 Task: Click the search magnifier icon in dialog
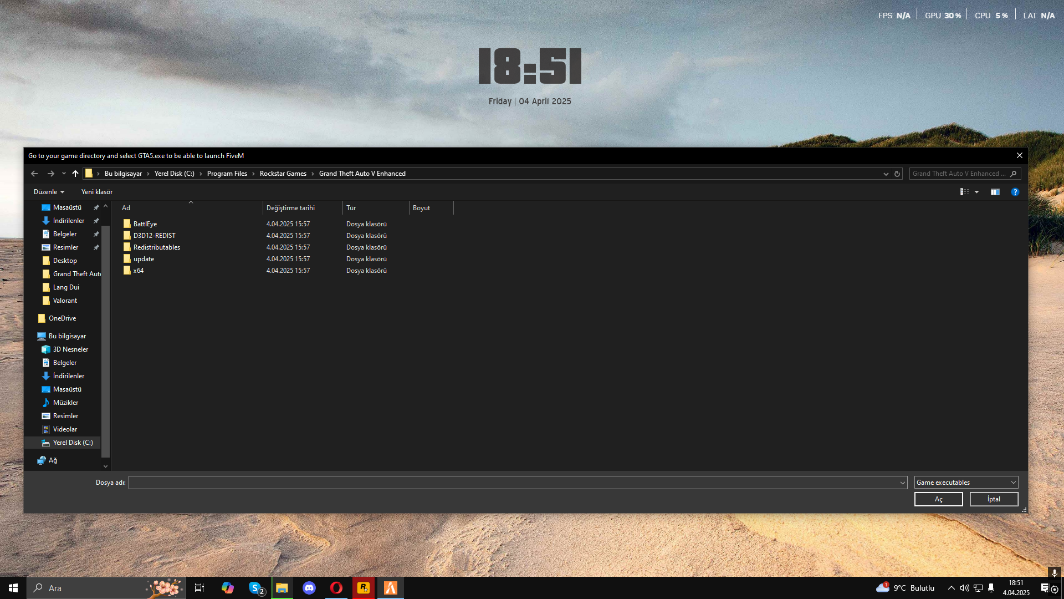[1014, 174]
